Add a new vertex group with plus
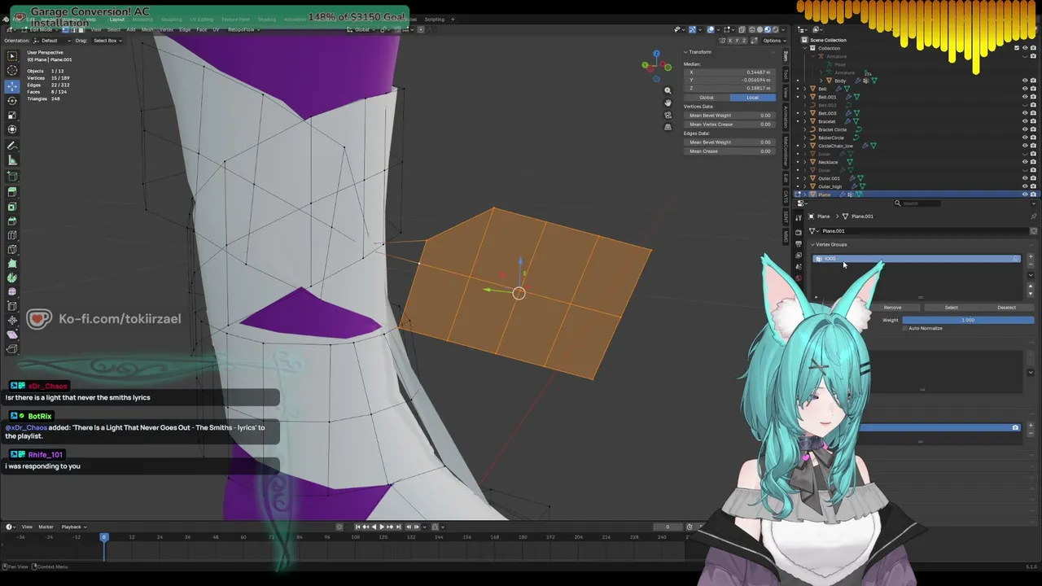The width and height of the screenshot is (1042, 586). pyautogui.click(x=1030, y=257)
